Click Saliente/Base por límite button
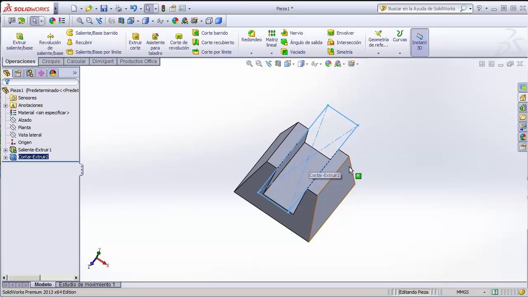The image size is (528, 297). (x=94, y=52)
